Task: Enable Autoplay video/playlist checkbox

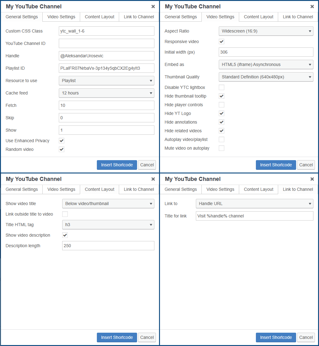Action: pos(222,139)
